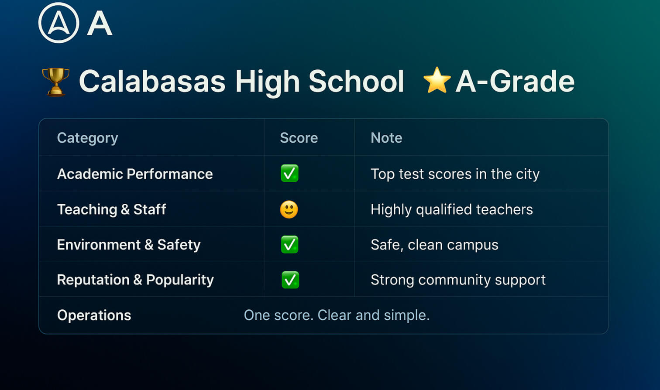Click the Calabasas High School title
This screenshot has width=660, height=390.
241,82
